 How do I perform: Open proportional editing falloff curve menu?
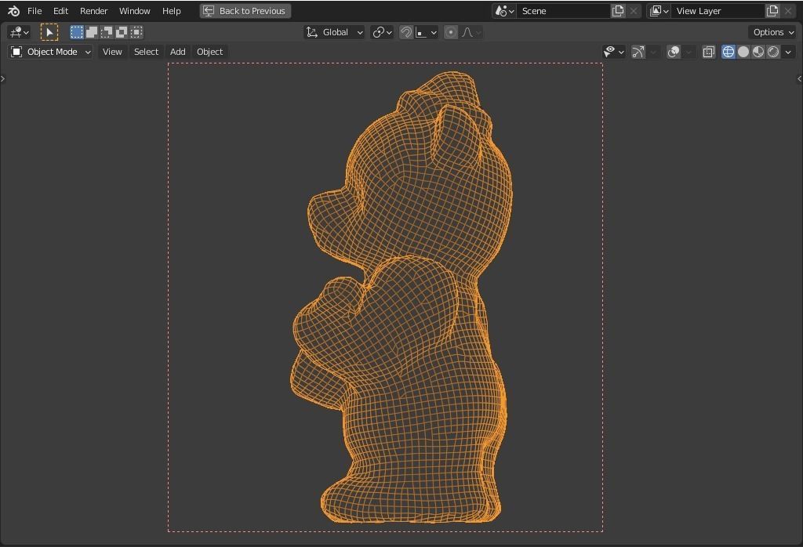[x=471, y=32]
